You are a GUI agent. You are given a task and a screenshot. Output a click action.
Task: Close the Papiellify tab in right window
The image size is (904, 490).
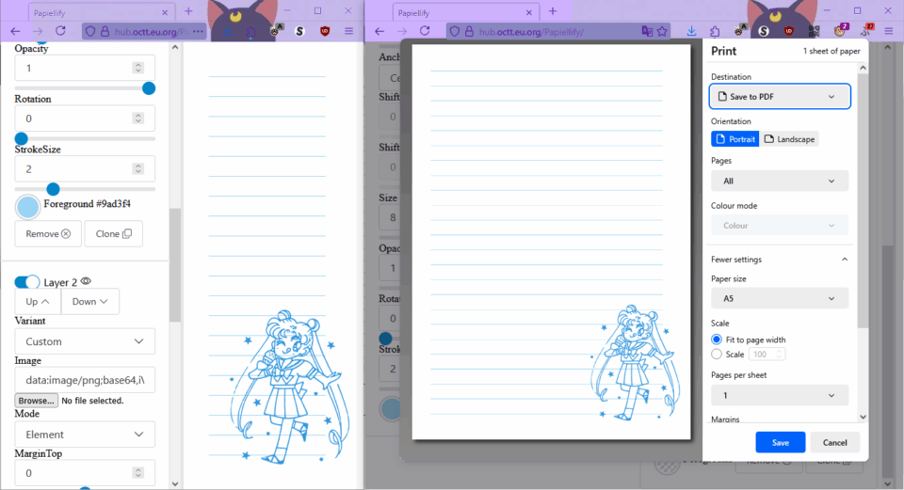tap(529, 12)
